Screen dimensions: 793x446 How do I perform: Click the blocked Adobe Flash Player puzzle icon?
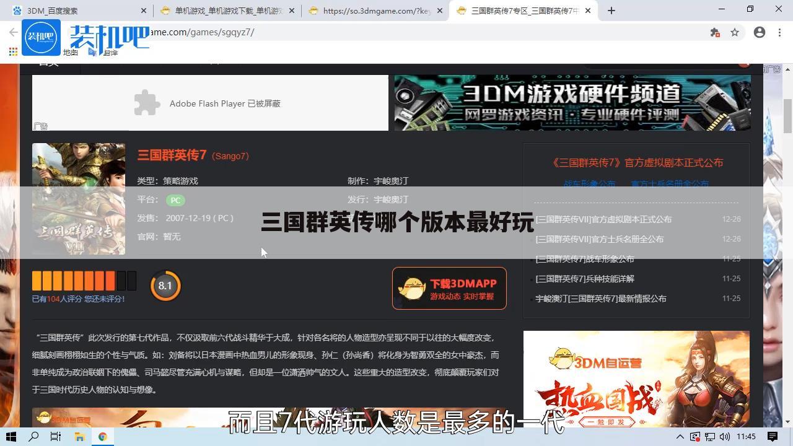147,103
